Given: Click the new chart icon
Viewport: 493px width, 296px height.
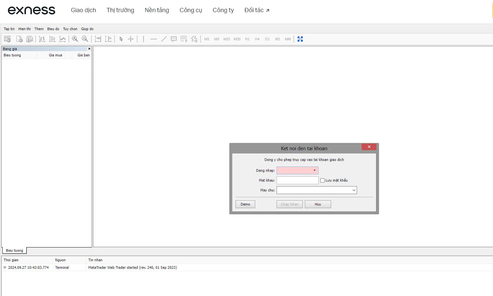Looking at the screenshot, I should pos(7,39).
